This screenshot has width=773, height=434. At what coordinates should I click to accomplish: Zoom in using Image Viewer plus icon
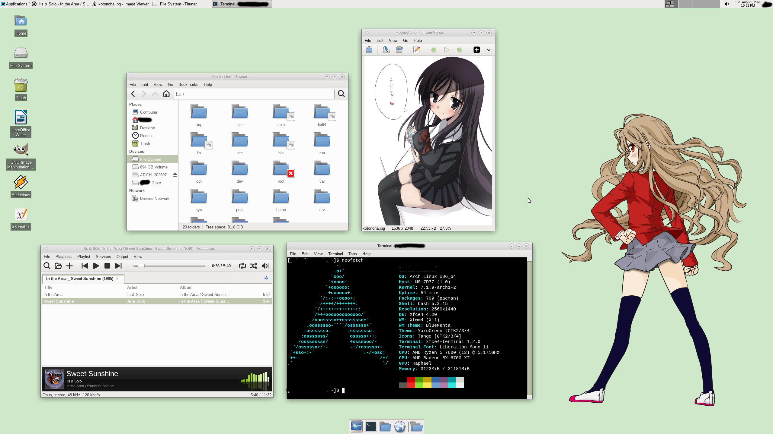coord(477,50)
